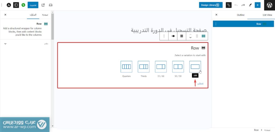Viewport: 275px width, 132px height.
Task: Toggle the document overview list icon
Action: pyautogui.click(x=229, y=5)
